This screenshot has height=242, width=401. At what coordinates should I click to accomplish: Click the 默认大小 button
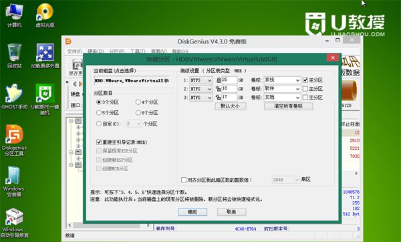231,106
